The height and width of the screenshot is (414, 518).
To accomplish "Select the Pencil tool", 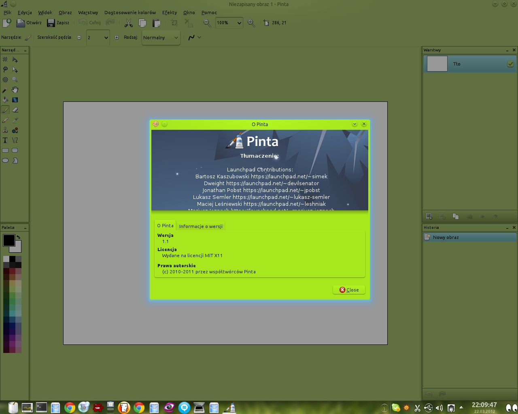I will [x=5, y=120].
